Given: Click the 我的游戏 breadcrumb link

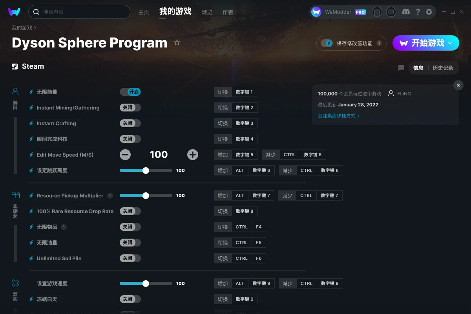Looking at the screenshot, I should tap(22, 28).
